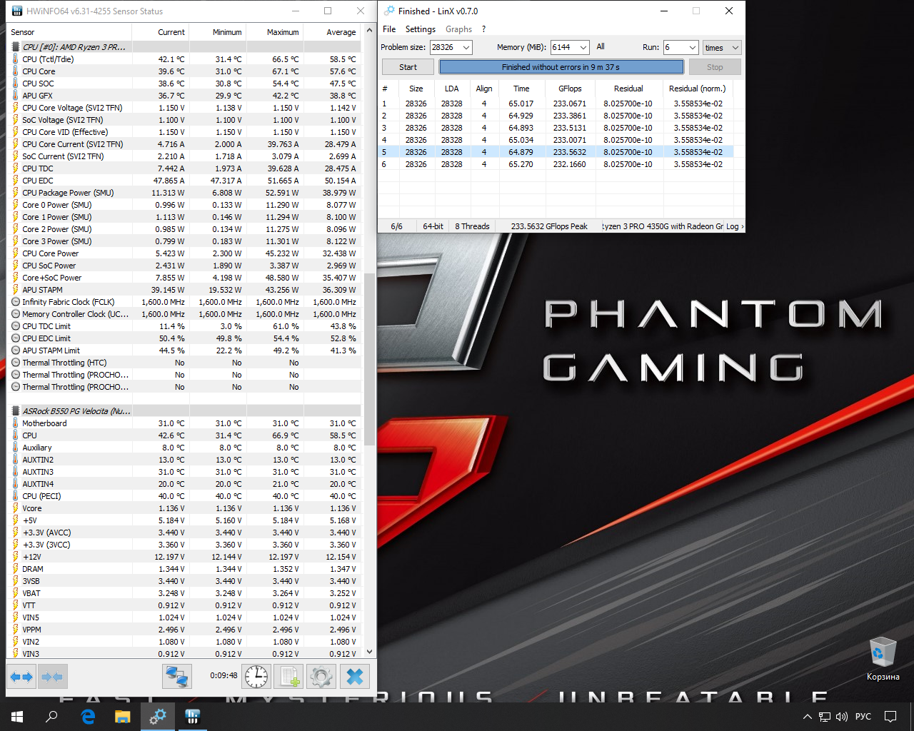Click the LinX gear icon in its title bar
This screenshot has height=731, width=914.
click(389, 11)
